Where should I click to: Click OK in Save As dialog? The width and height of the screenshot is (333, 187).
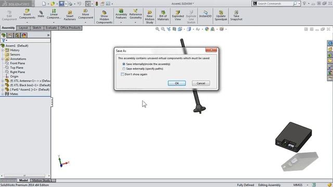[x=177, y=83]
